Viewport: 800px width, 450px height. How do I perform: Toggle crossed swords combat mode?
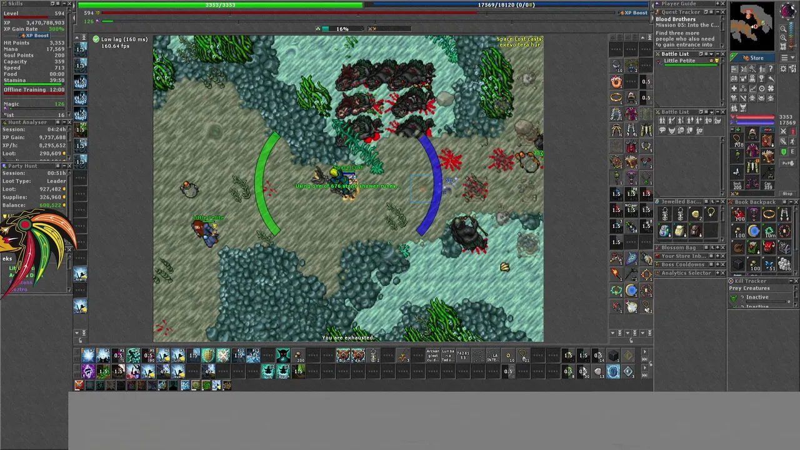tap(783, 131)
